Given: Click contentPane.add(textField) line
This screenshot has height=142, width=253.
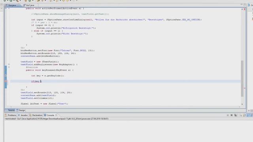Looking at the screenshot, I should click(38, 95).
